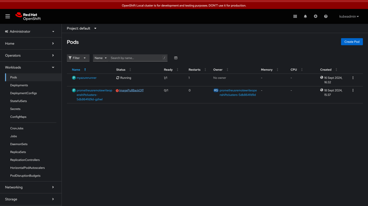368x206 pixels.
Task: Sort by Memory column arrows
Action: [277, 70]
